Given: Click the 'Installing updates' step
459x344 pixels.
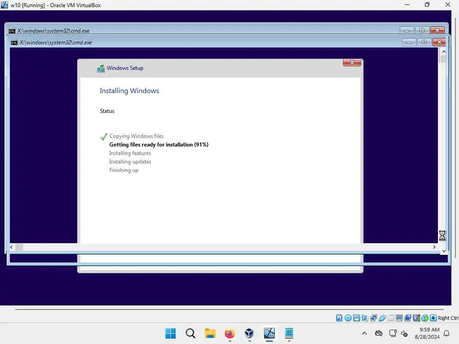Looking at the screenshot, I should [x=130, y=162].
